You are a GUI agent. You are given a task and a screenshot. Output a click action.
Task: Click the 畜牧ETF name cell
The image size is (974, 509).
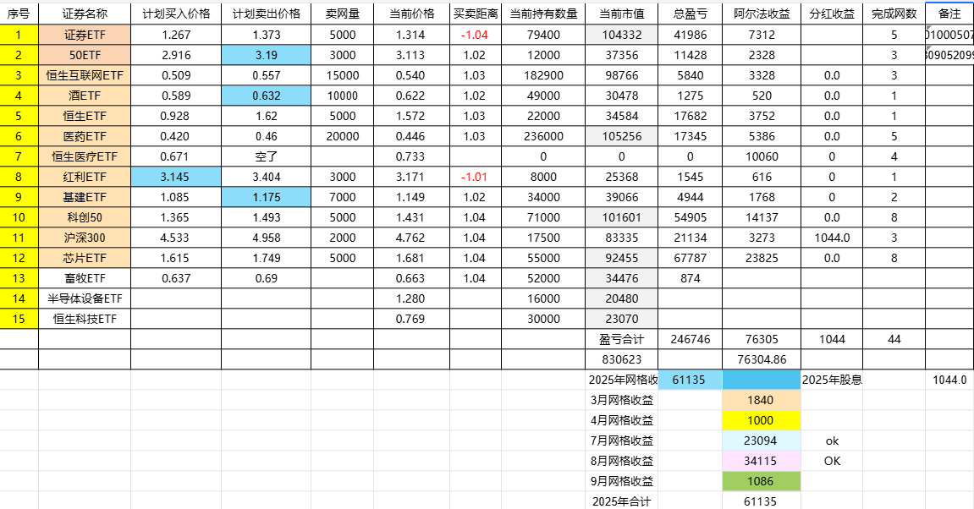click(x=85, y=278)
